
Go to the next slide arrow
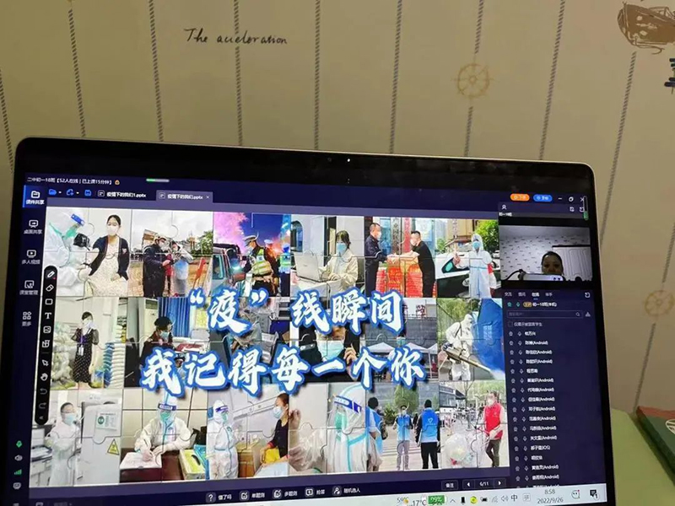(499, 483)
